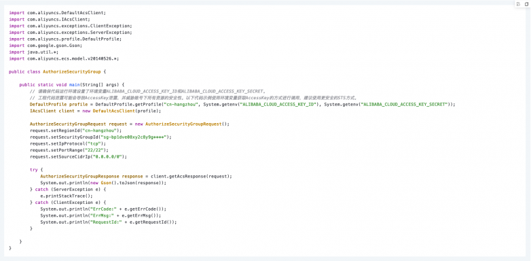Click the first Chinese comment line
The image size is (531, 261).
coord(147,92)
